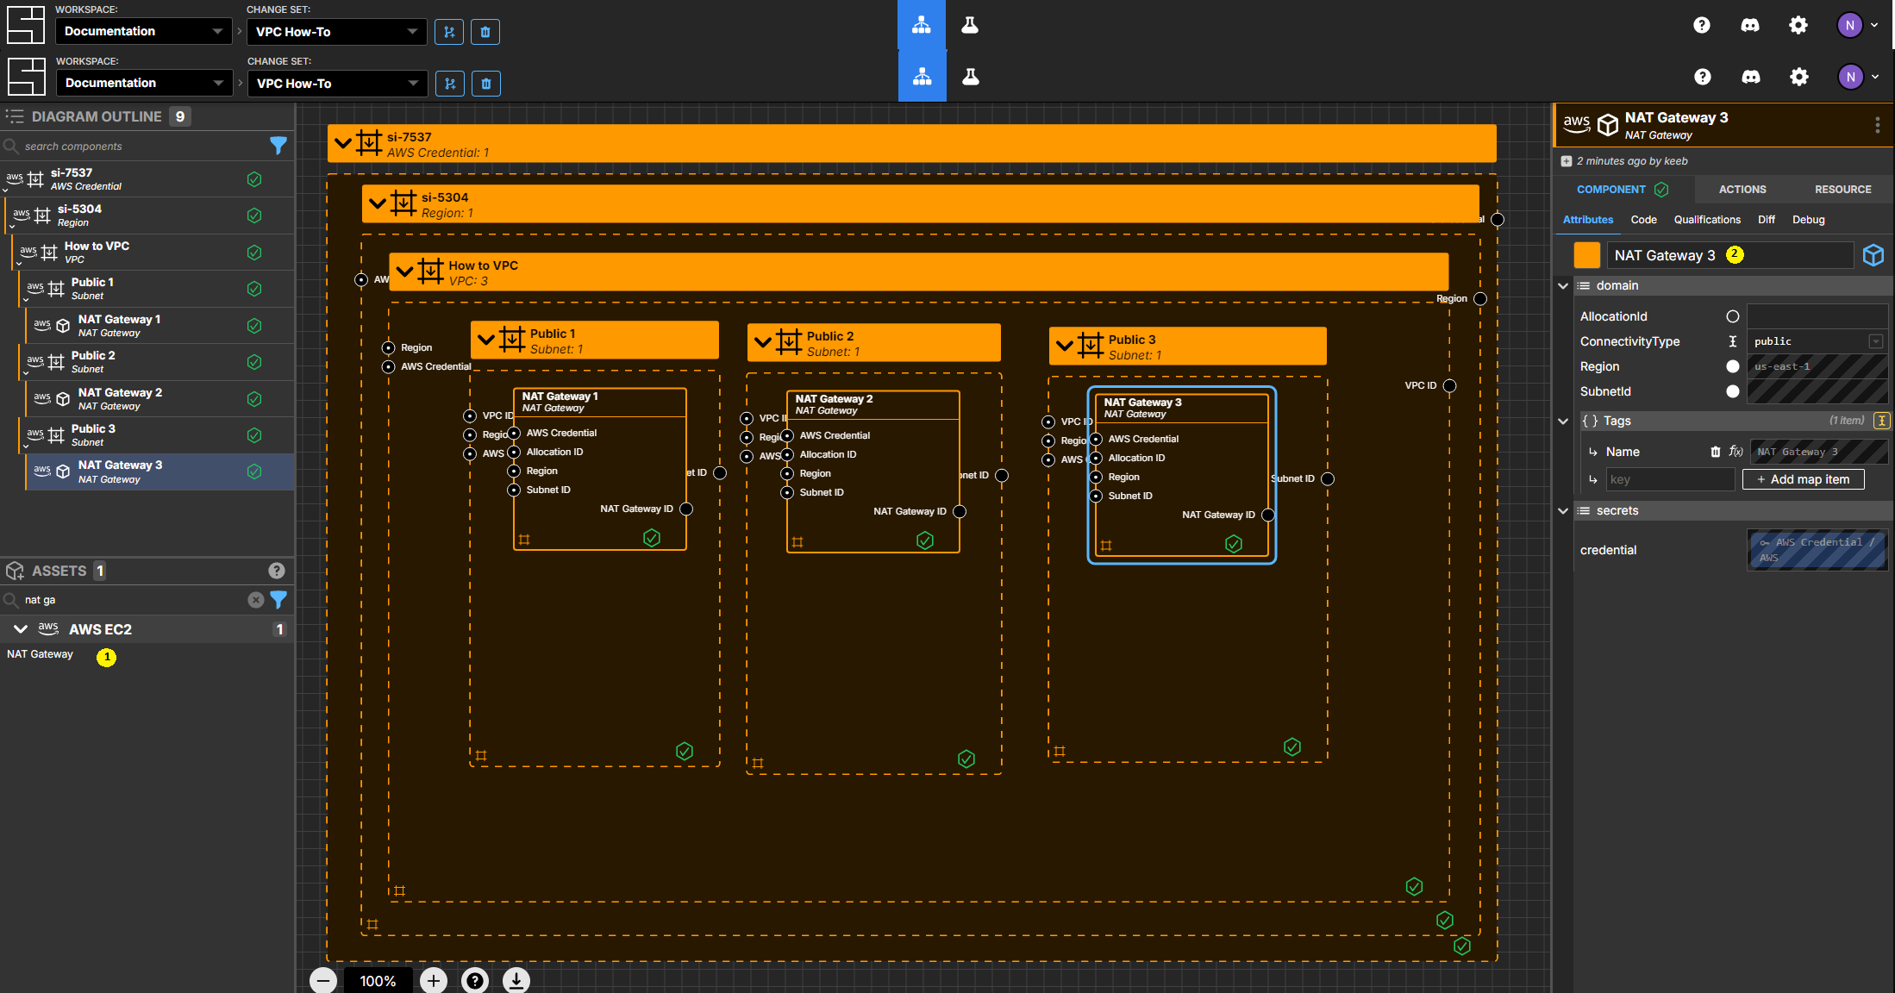Expand the Tags section in attributes panel
Image resolution: width=1895 pixels, height=993 pixels.
tap(1564, 420)
